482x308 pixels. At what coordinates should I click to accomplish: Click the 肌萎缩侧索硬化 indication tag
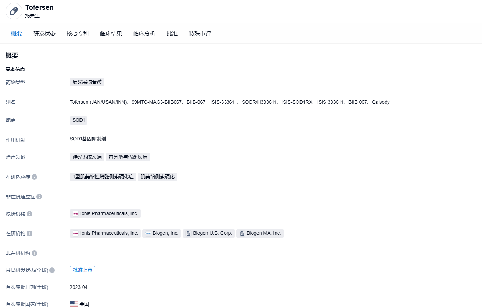(158, 177)
